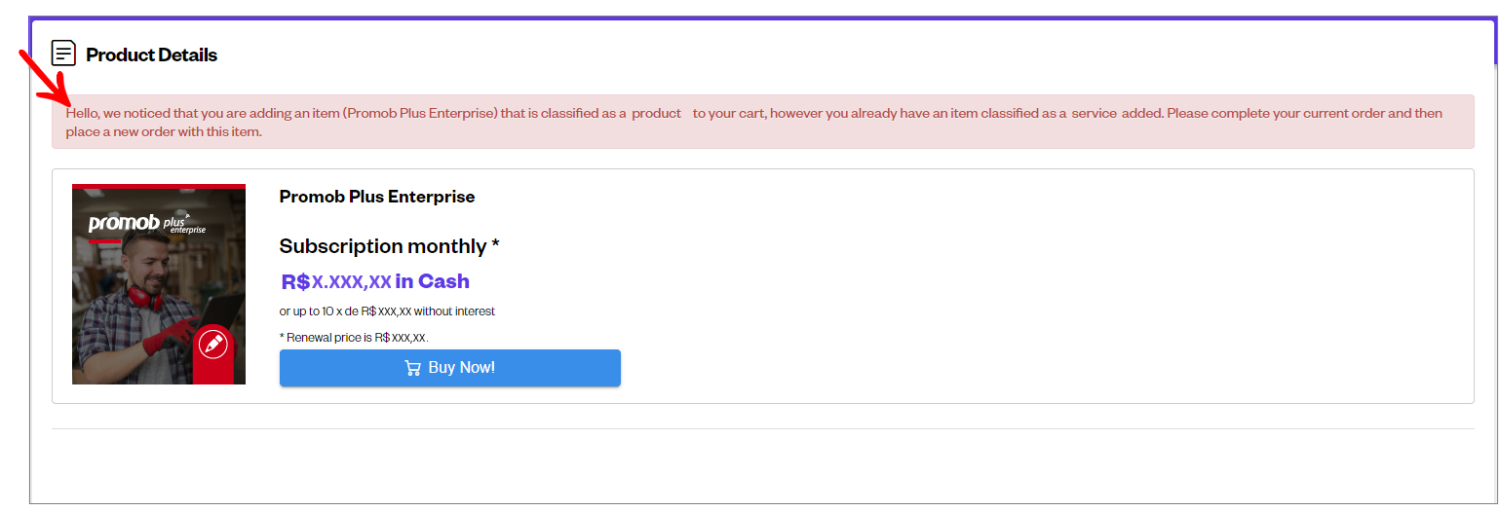
Task: Click 'place a new order with this item' text
Action: click(163, 131)
